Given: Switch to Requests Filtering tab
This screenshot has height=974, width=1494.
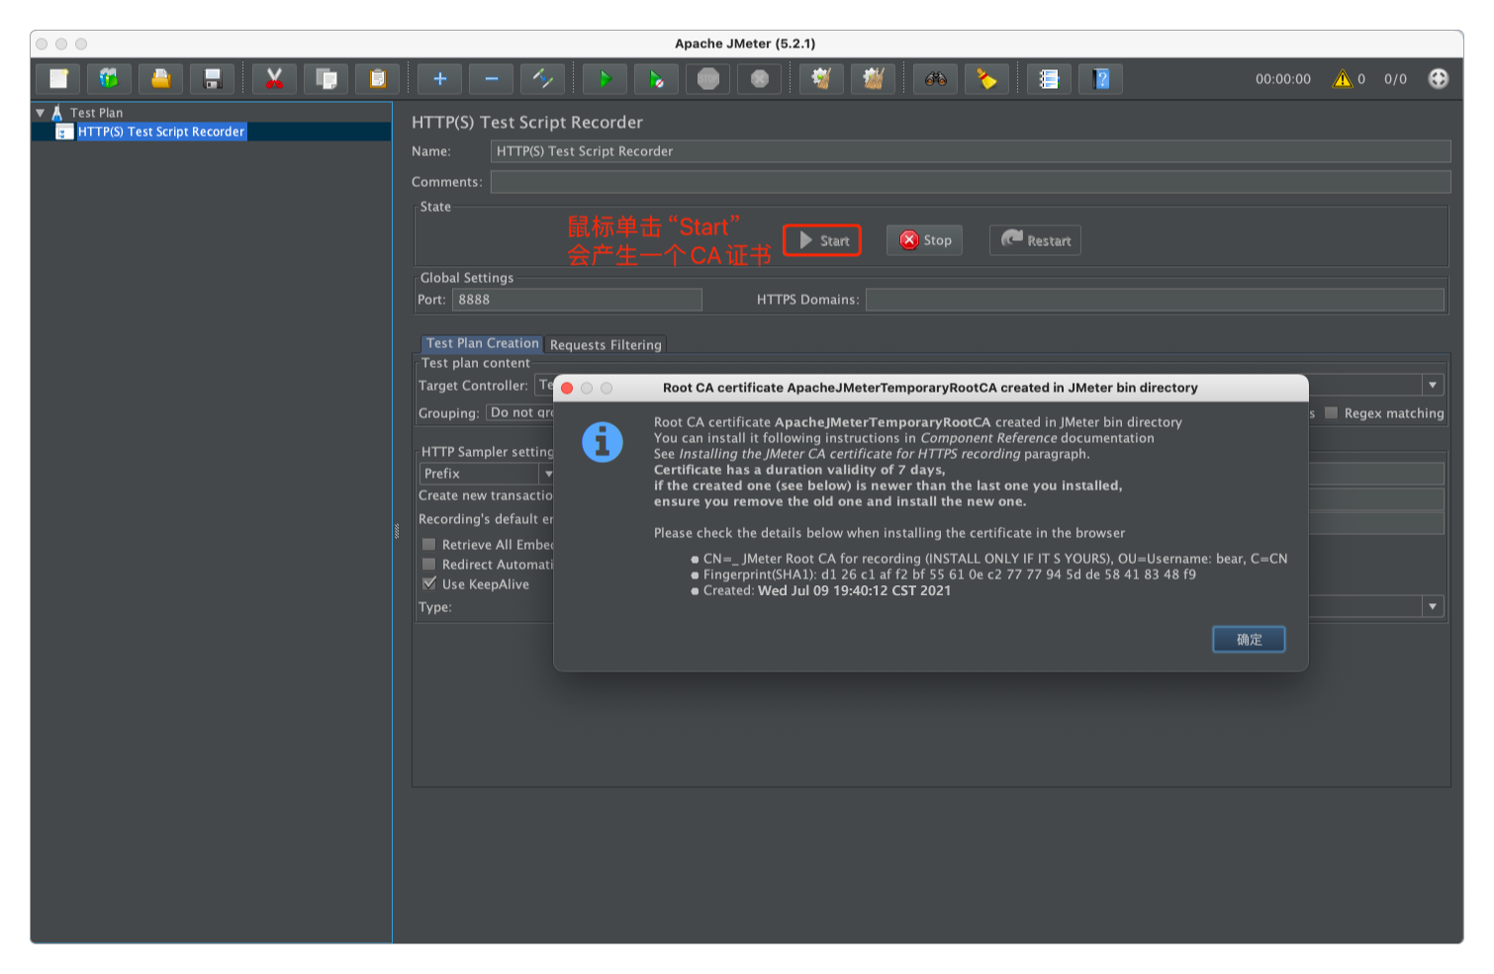Looking at the screenshot, I should pos(606,345).
